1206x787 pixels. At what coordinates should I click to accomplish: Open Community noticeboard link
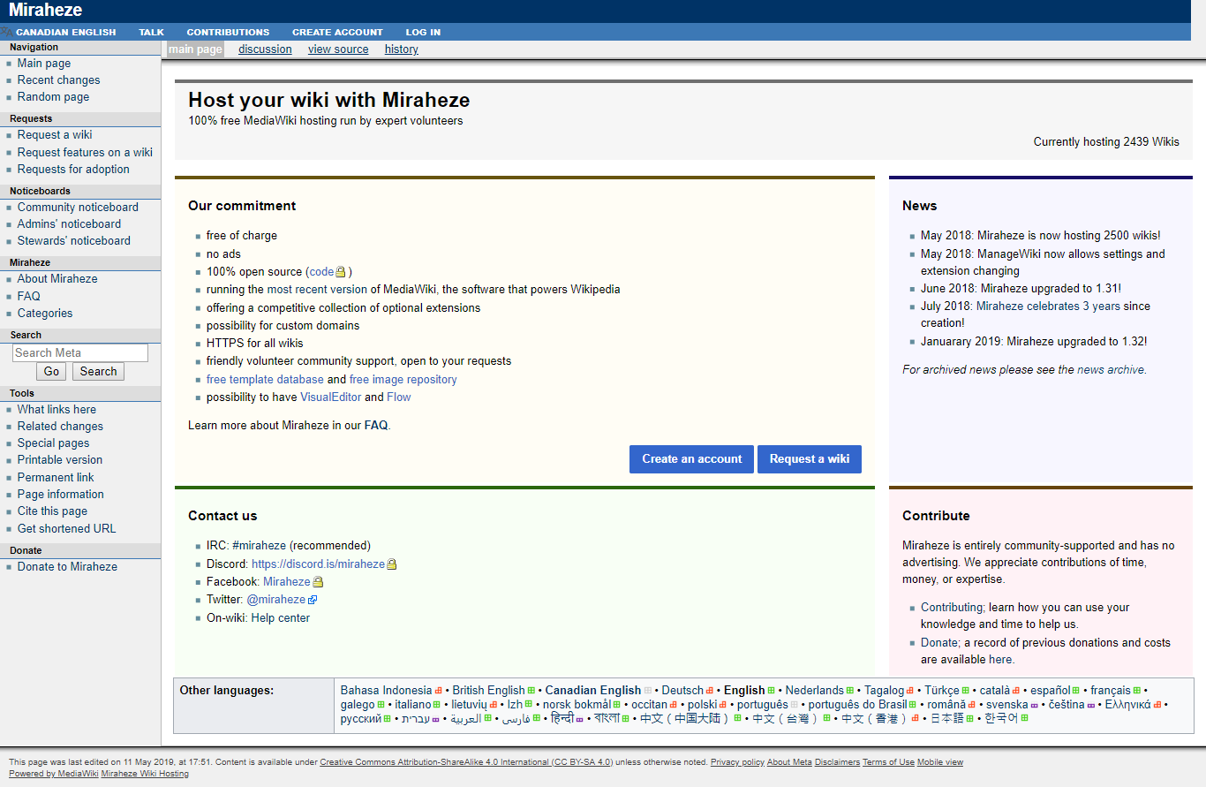(x=78, y=208)
